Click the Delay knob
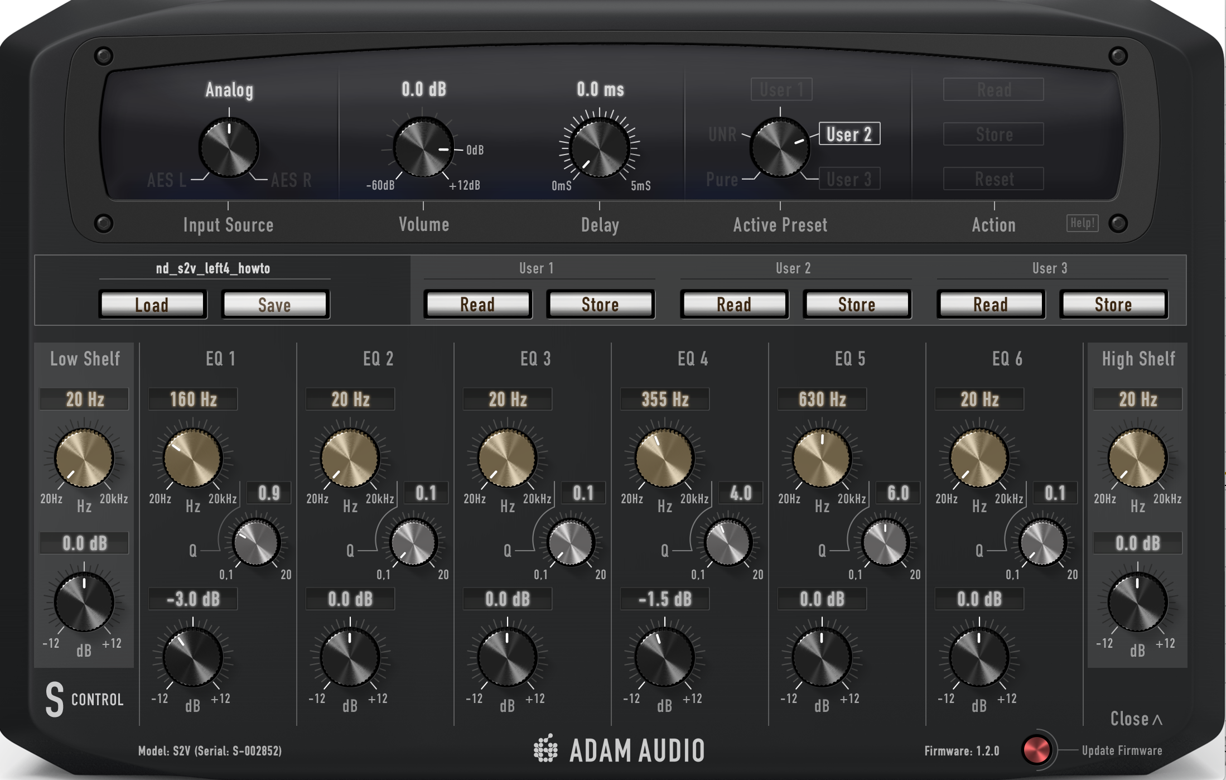The height and width of the screenshot is (780, 1226). click(x=600, y=148)
